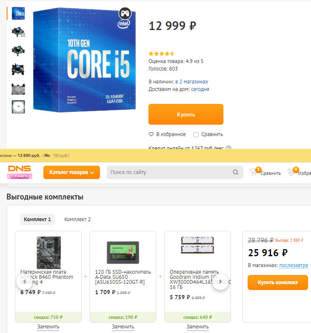
Task: Open the 'в 2 магазинах' availability link
Action: click(x=192, y=82)
